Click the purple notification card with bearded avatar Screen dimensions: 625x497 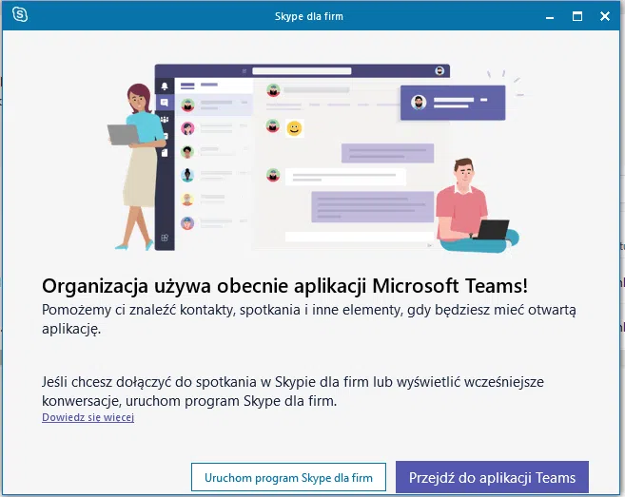point(452,102)
